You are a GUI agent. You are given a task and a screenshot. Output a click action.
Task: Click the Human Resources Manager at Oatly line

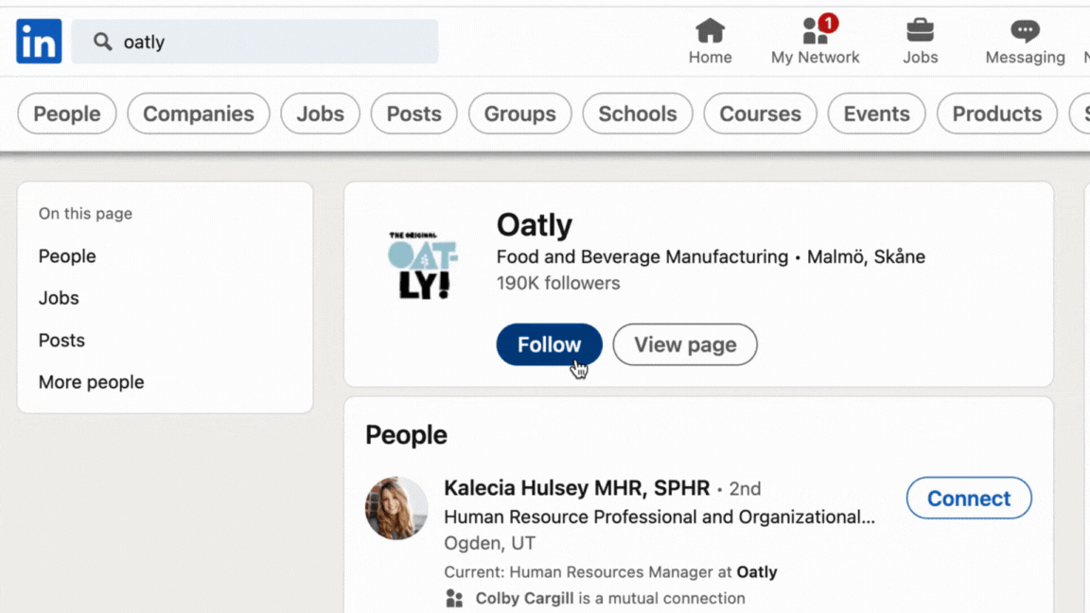(x=610, y=572)
